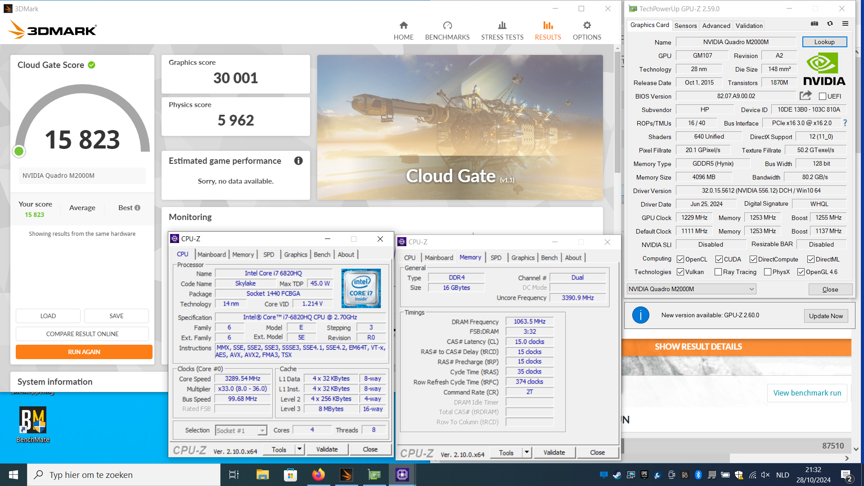Switch to Advanced tab in GPU-Z
This screenshot has height=486, width=864.
716,26
